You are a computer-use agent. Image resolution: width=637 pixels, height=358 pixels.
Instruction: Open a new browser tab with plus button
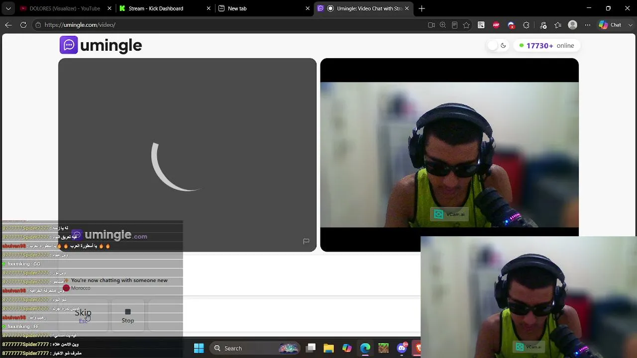click(x=422, y=8)
